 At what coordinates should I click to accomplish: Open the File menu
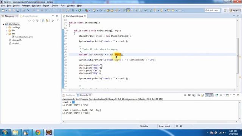(3, 6)
